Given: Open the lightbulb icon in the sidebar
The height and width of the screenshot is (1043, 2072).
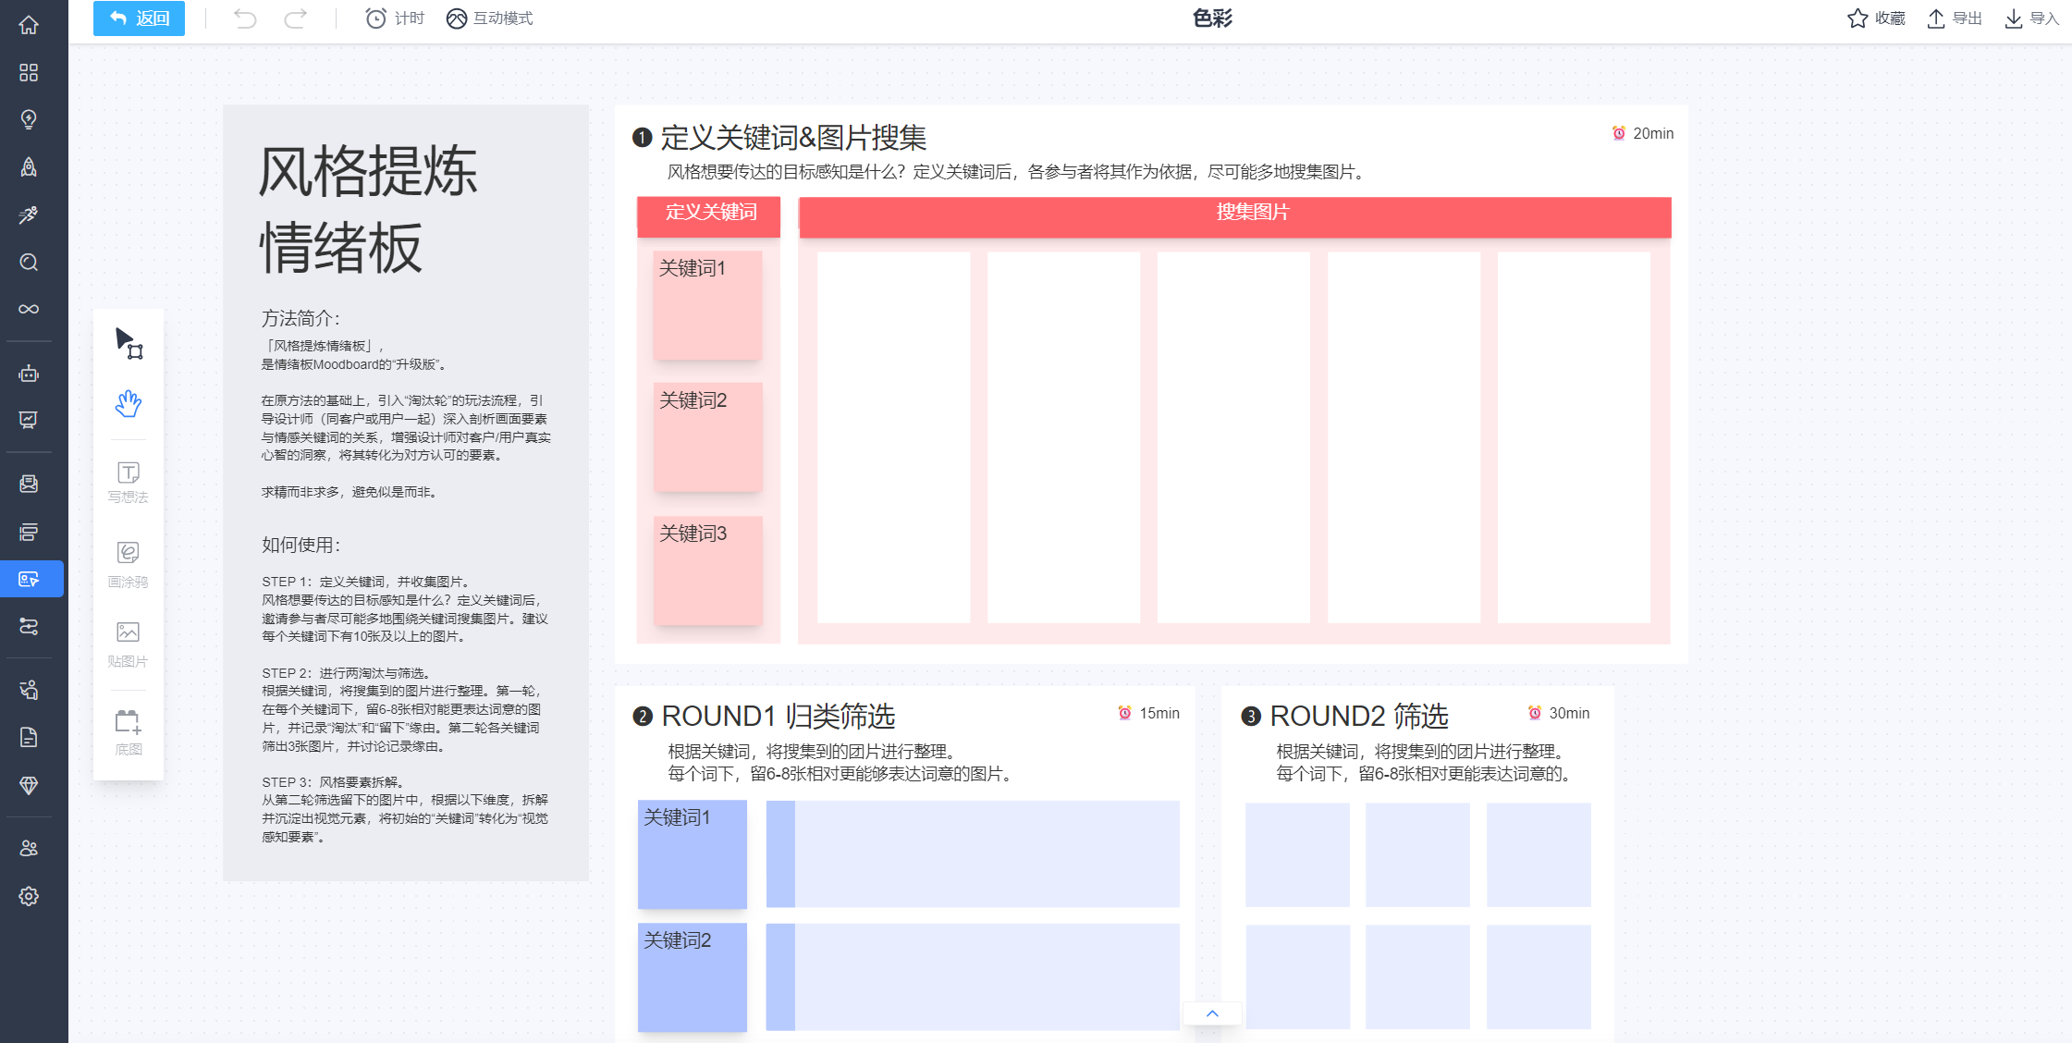Looking at the screenshot, I should click(x=29, y=119).
